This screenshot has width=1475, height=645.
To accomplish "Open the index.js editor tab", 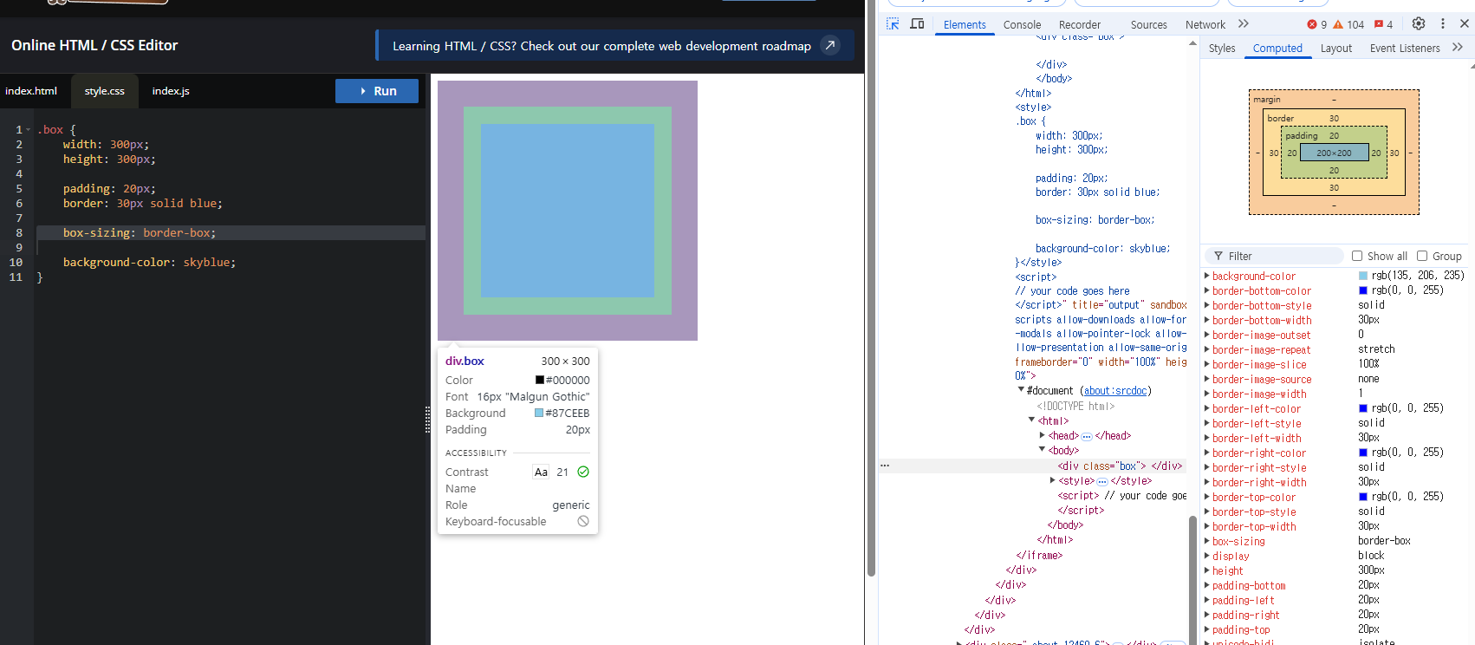I will 171,91.
